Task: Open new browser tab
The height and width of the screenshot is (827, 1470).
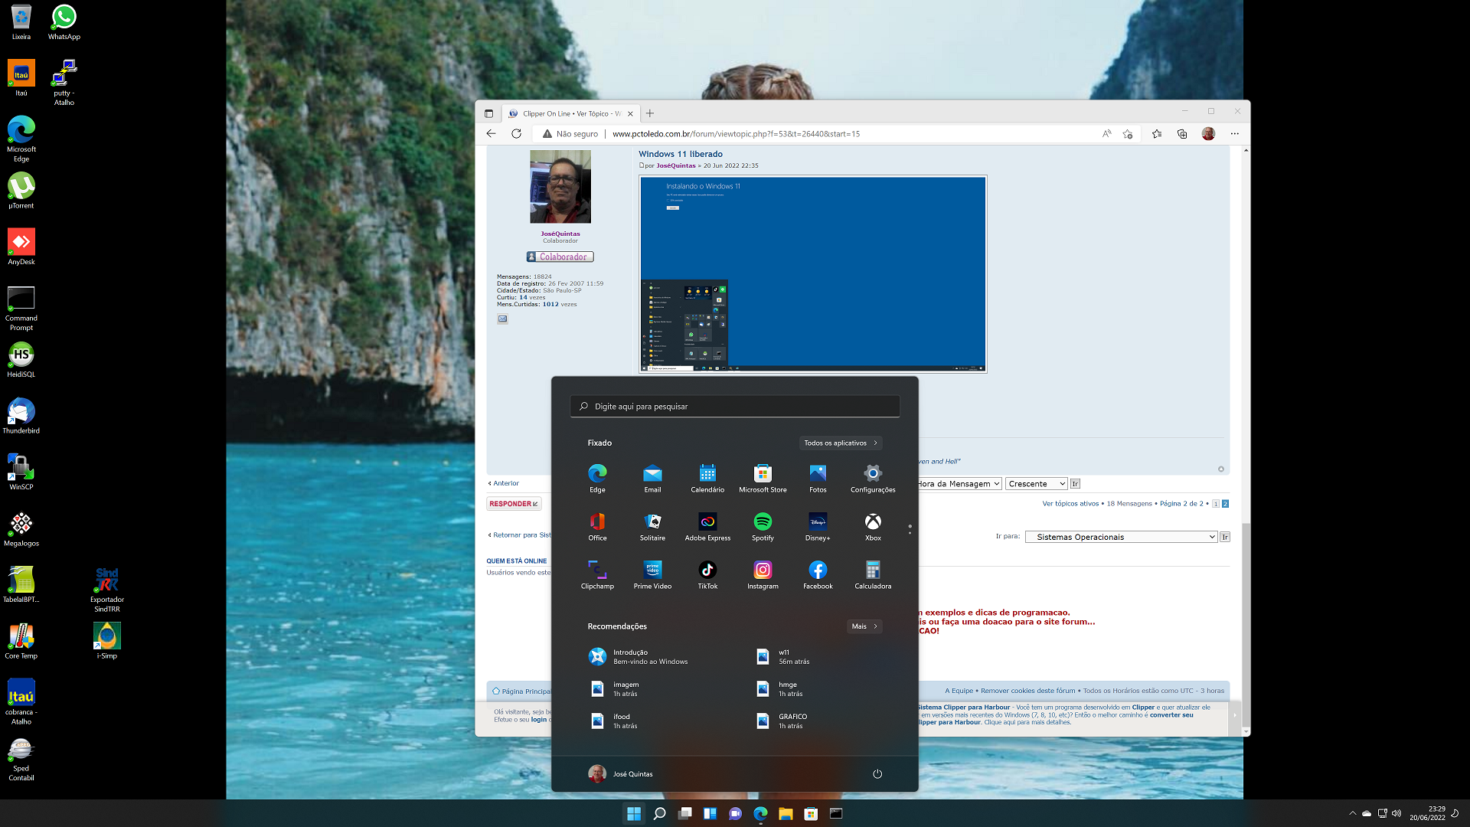Action: pos(650,113)
